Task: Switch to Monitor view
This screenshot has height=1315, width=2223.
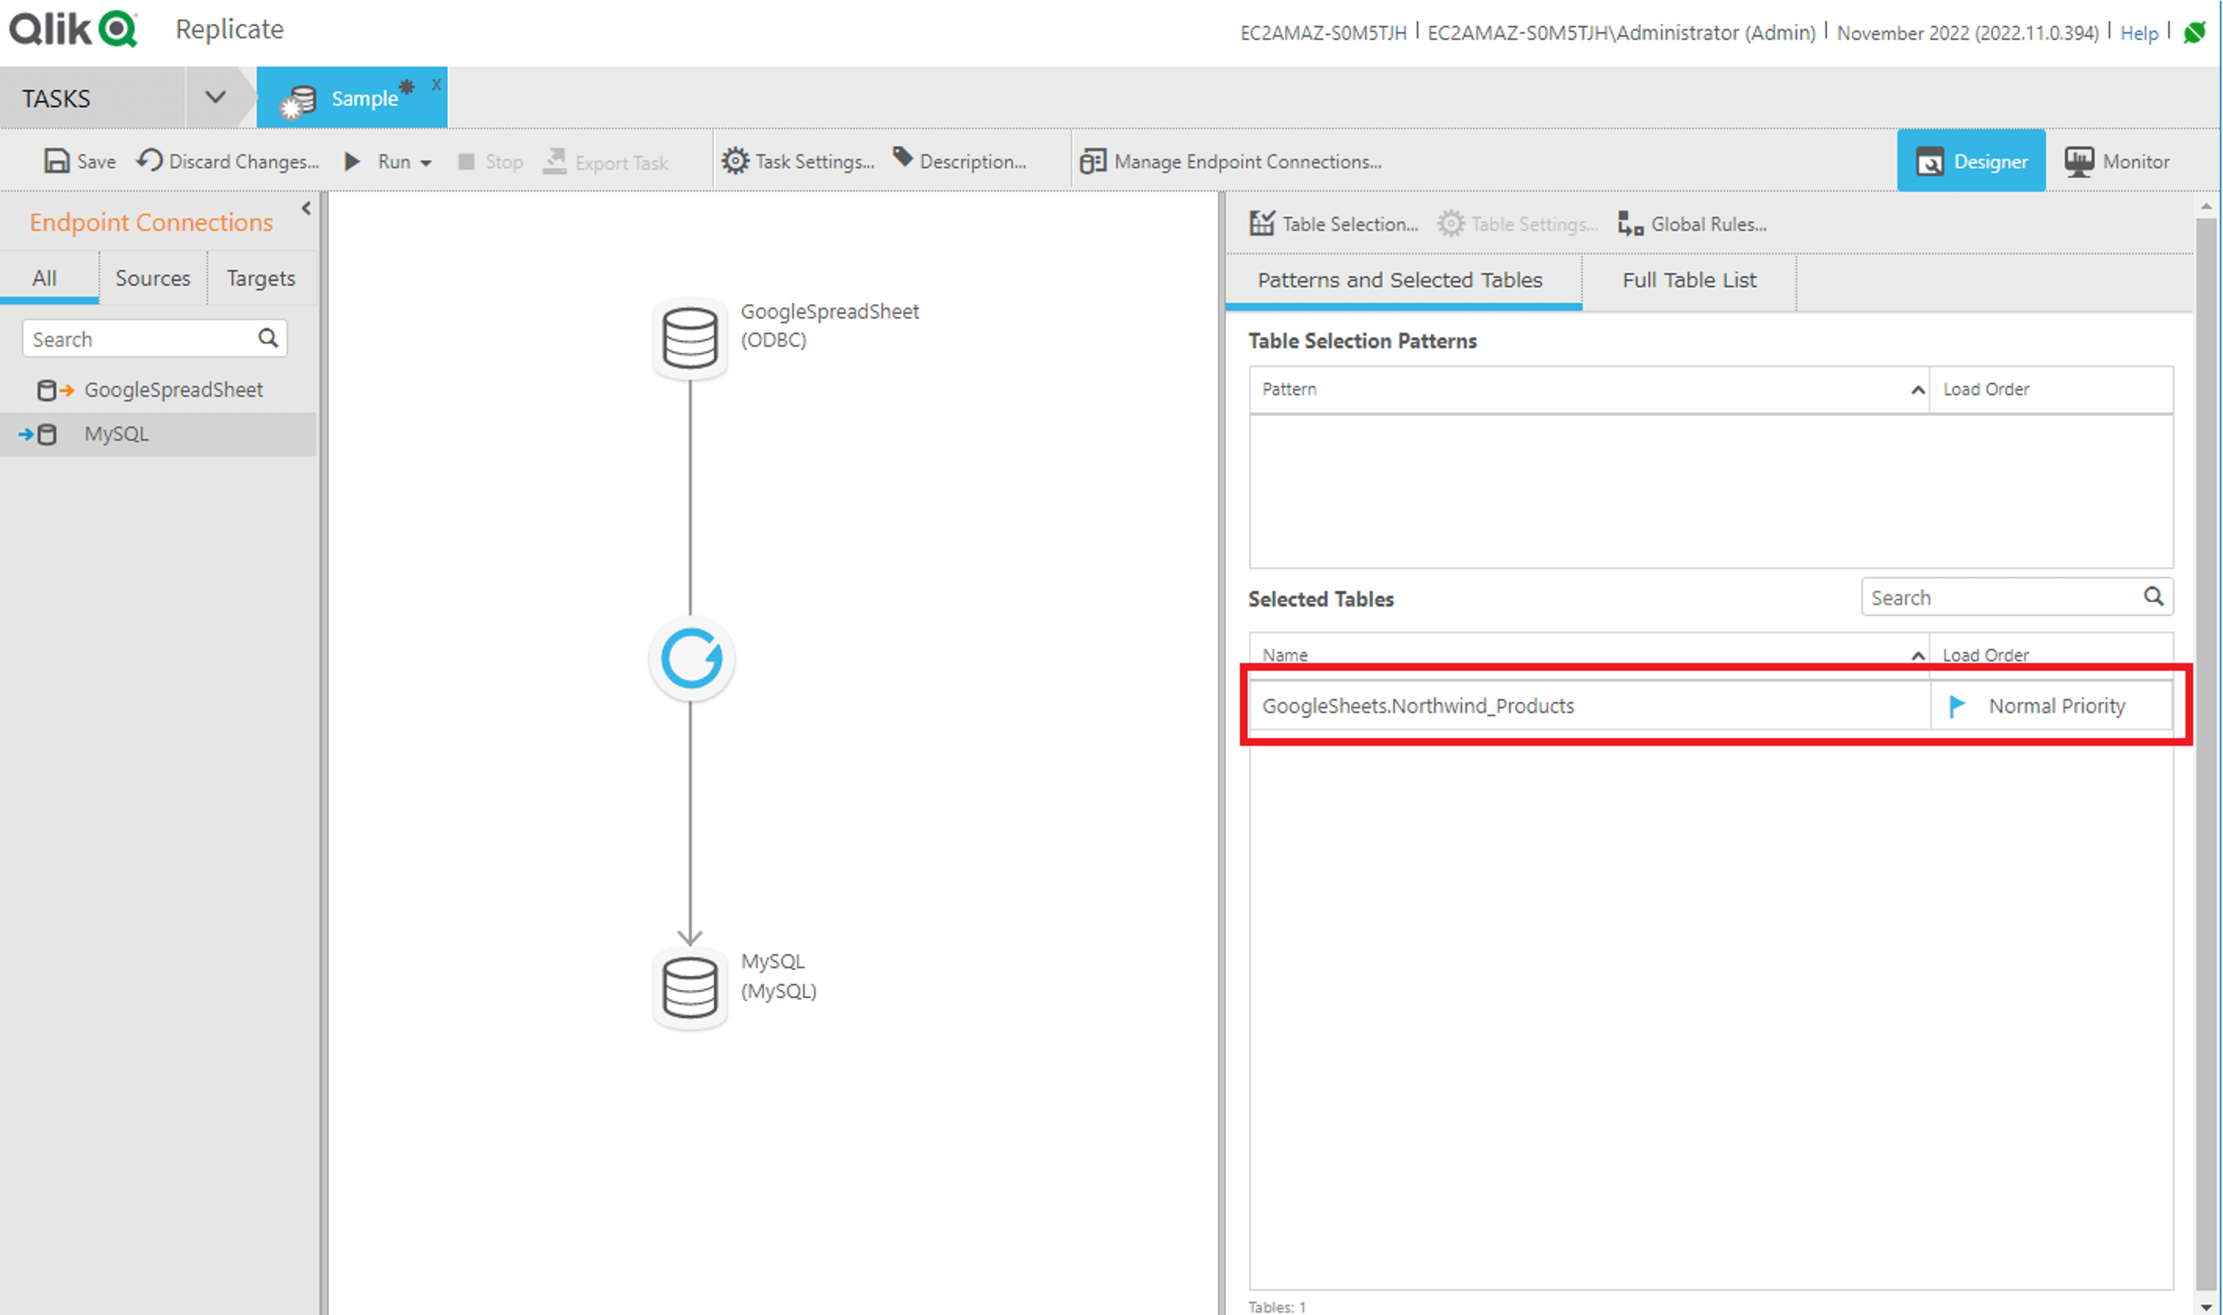Action: [x=2117, y=161]
